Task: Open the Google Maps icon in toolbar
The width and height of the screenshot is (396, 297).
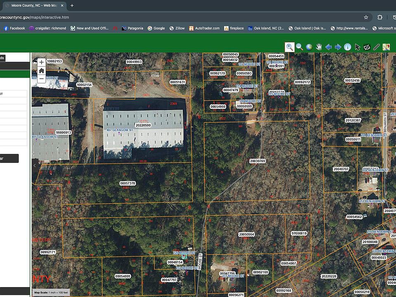Action: click(386, 47)
